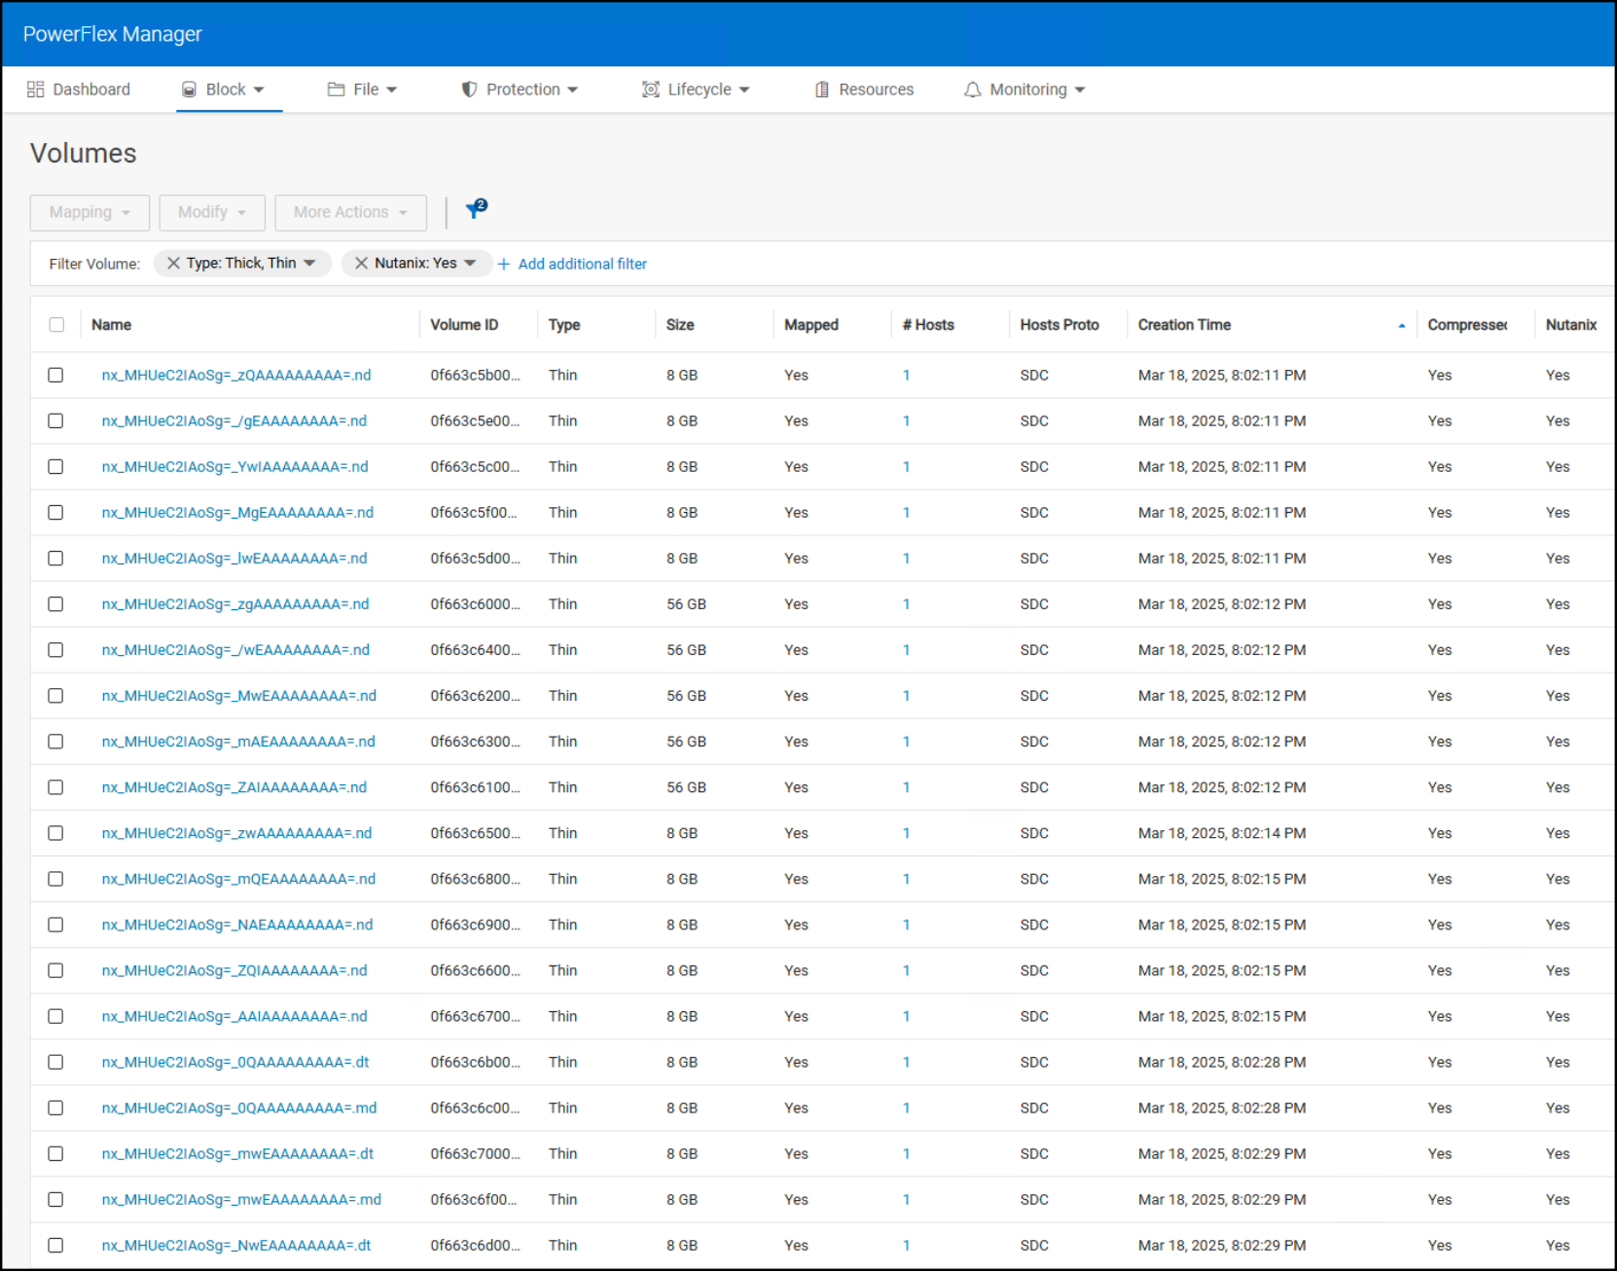Expand the Block menu arrow
Image resolution: width=1617 pixels, height=1272 pixels.
point(259,90)
